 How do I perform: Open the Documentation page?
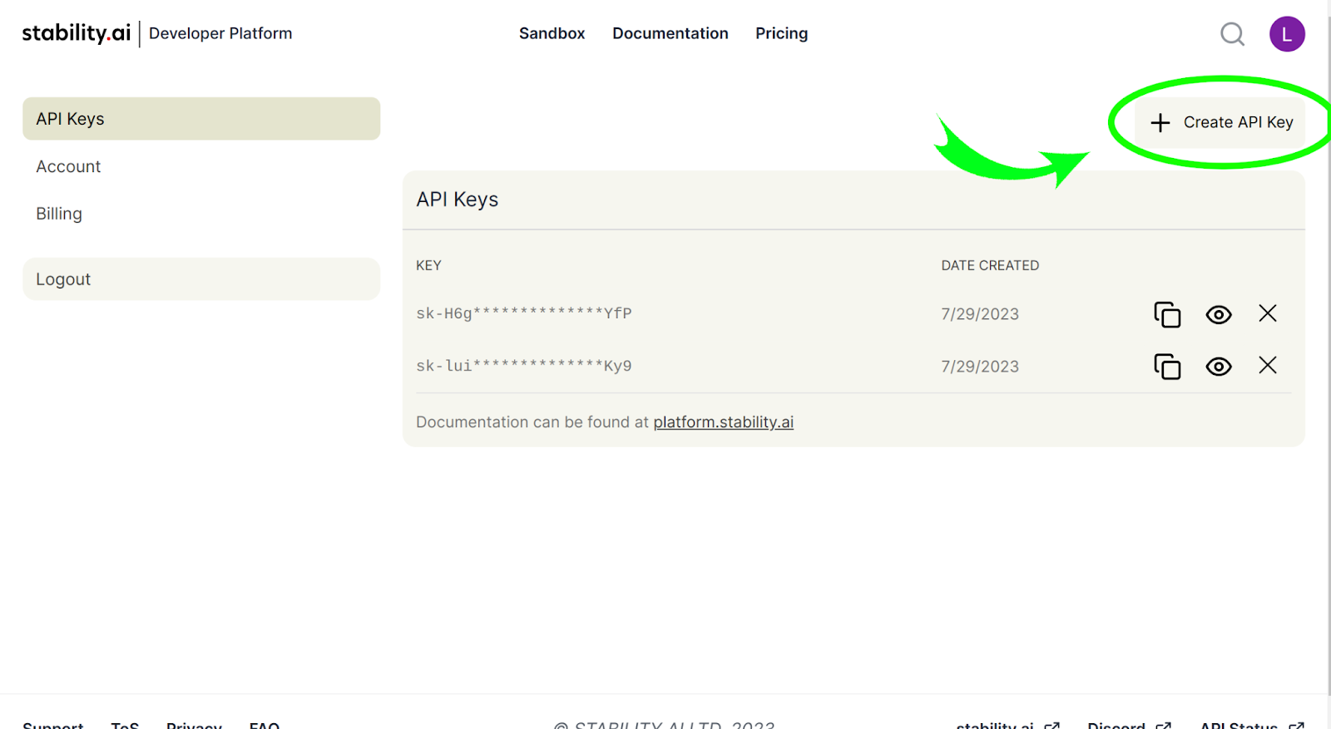click(670, 33)
